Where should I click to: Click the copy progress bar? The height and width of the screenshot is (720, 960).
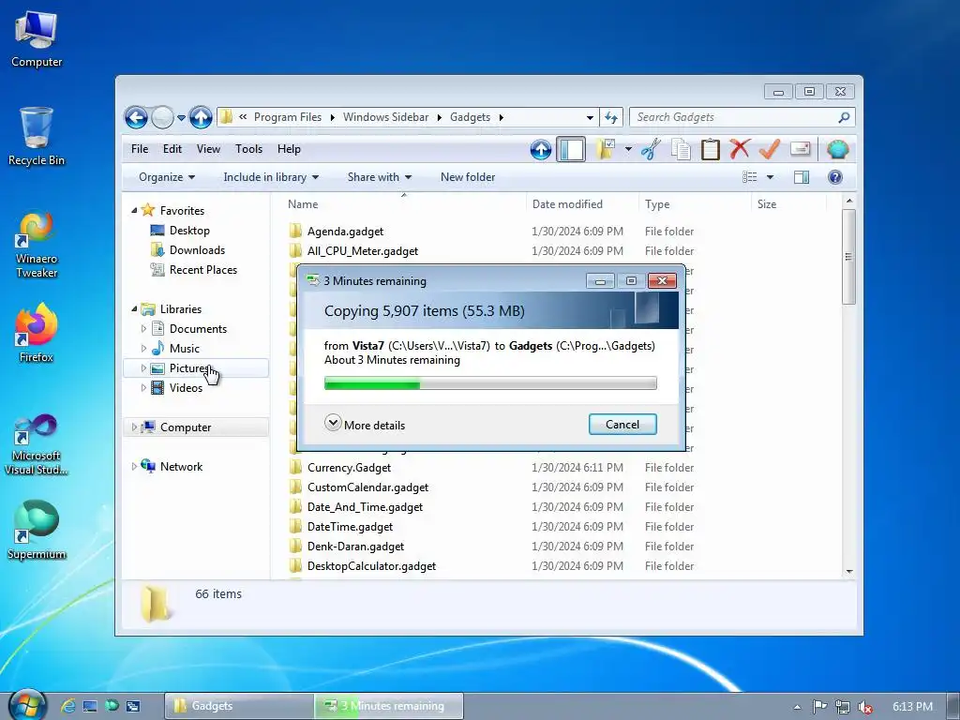(x=490, y=383)
